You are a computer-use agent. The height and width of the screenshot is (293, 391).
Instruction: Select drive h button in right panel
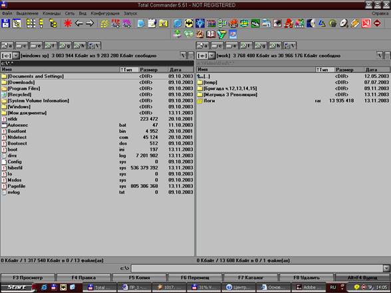click(x=275, y=46)
